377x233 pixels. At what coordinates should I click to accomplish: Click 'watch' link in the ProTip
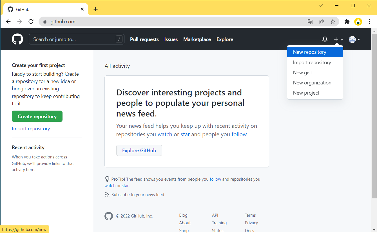(110, 186)
